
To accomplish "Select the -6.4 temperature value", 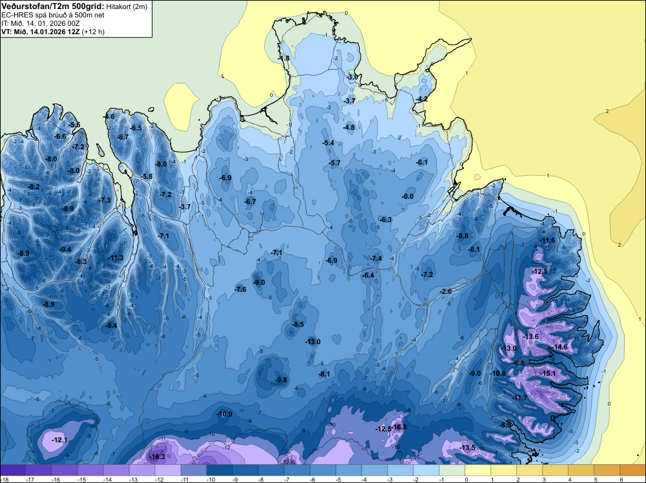I will (x=368, y=275).
